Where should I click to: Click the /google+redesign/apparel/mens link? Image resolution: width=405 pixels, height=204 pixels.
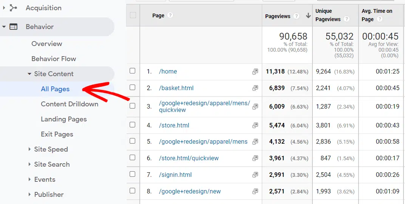click(203, 142)
